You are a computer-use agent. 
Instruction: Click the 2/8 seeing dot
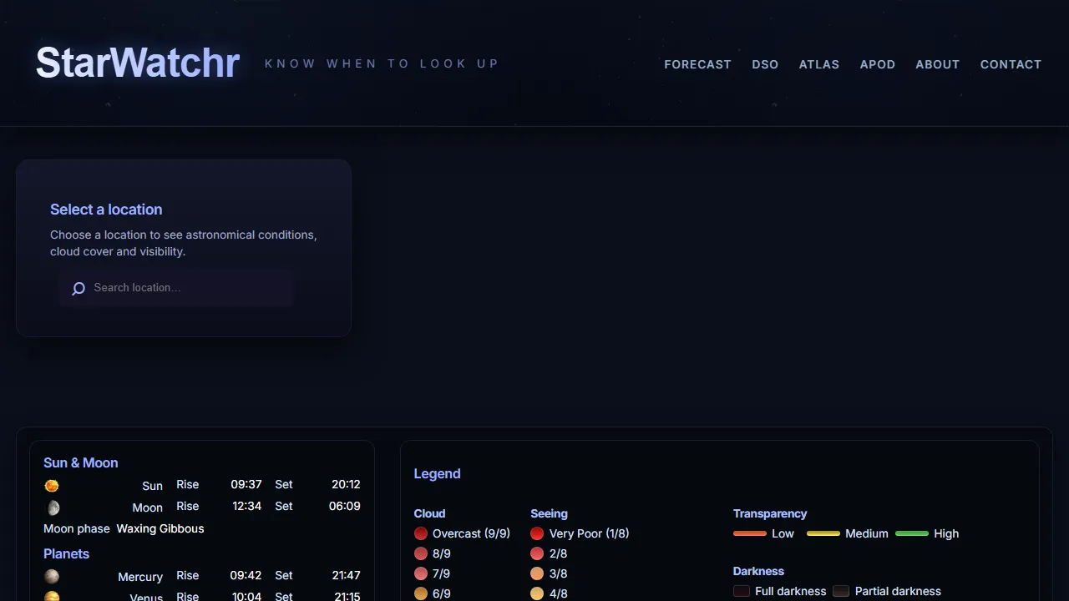[536, 553]
